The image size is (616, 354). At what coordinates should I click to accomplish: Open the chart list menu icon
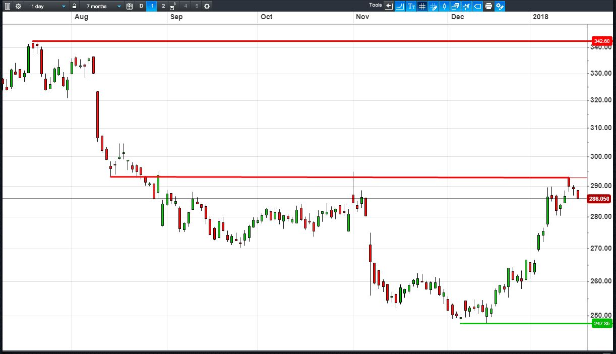8,6
